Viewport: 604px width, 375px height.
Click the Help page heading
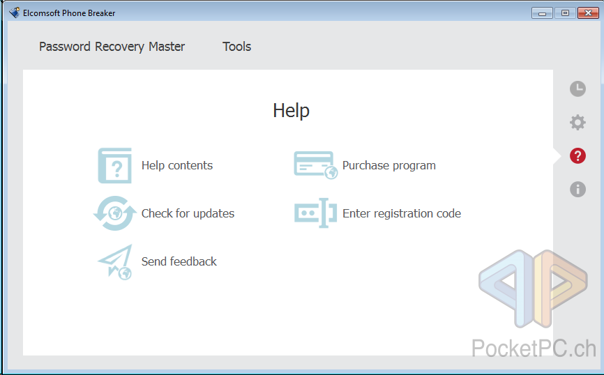coord(291,111)
